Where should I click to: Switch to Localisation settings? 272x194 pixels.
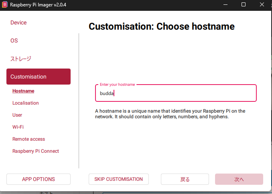coord(26,103)
